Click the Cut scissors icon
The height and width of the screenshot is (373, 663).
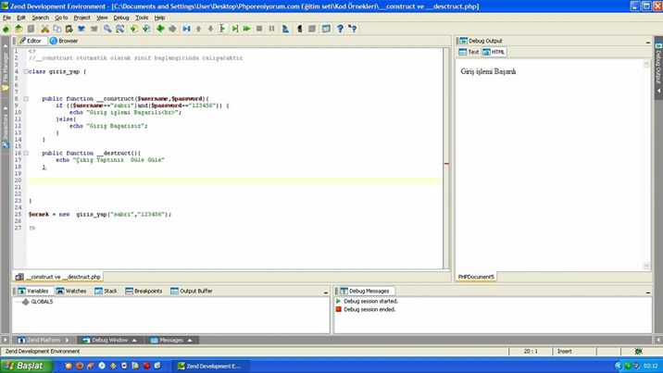tap(44, 29)
